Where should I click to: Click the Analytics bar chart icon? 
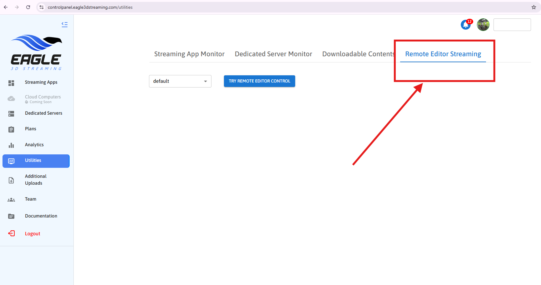11,145
